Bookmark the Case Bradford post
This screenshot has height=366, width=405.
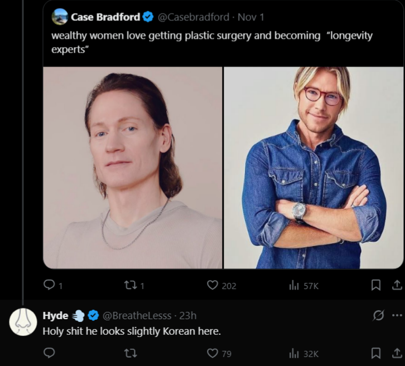(375, 285)
